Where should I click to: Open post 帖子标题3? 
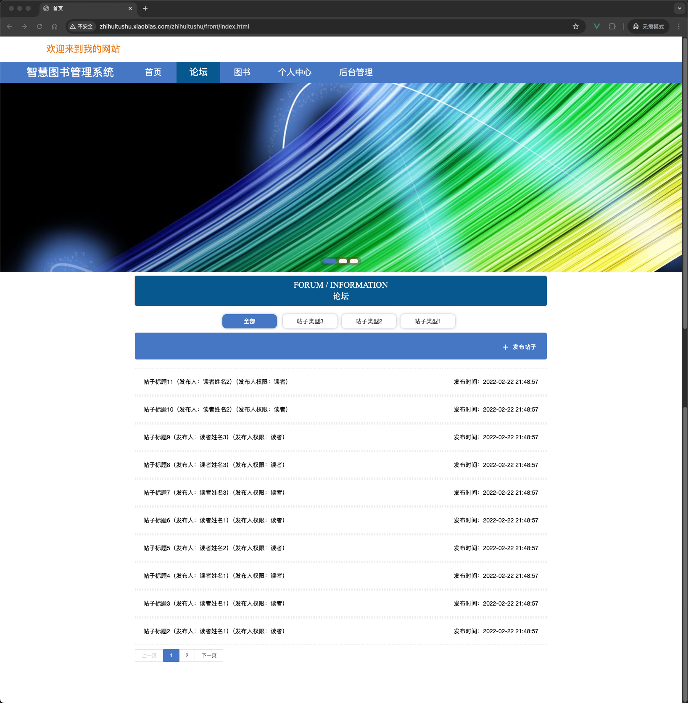point(341,603)
